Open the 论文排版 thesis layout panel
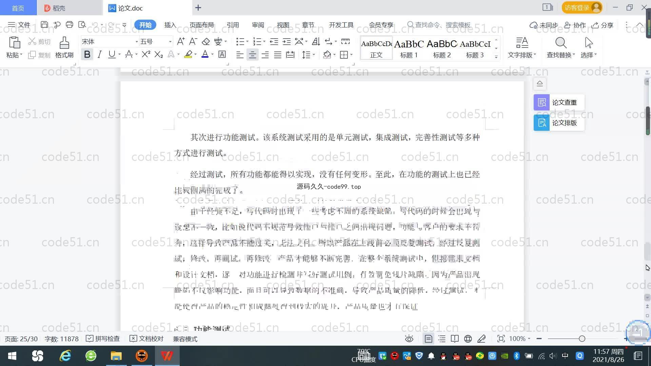Screen dimensions: 651x366 click(x=559, y=123)
